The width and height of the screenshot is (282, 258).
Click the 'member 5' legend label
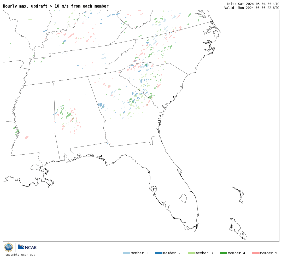269,253
